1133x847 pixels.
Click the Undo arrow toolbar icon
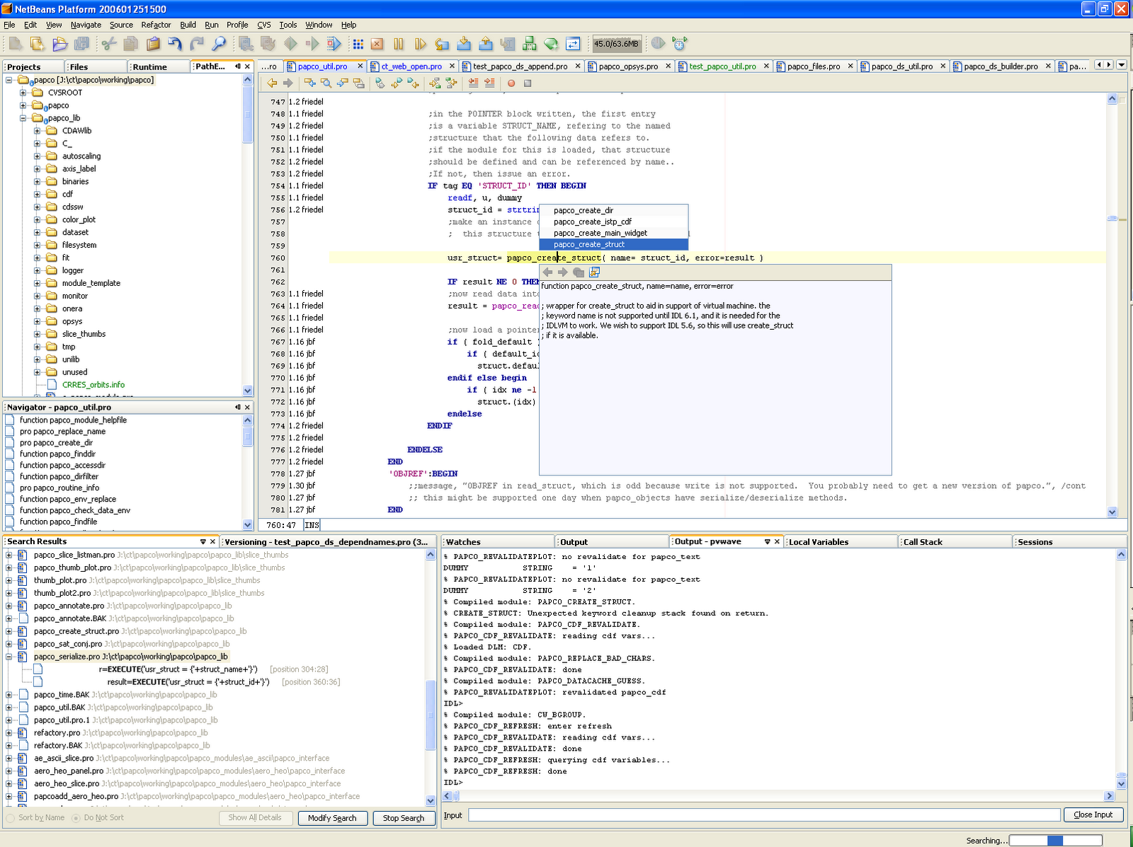tap(175, 44)
